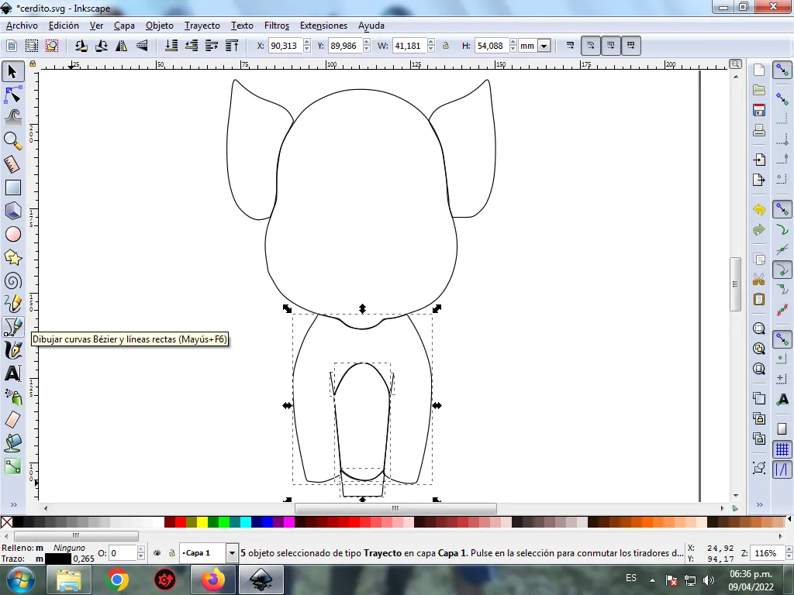Open the Extensiones menu

click(323, 26)
